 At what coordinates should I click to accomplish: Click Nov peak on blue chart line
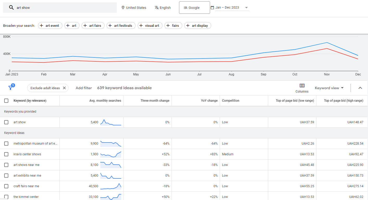pyautogui.click(x=327, y=42)
